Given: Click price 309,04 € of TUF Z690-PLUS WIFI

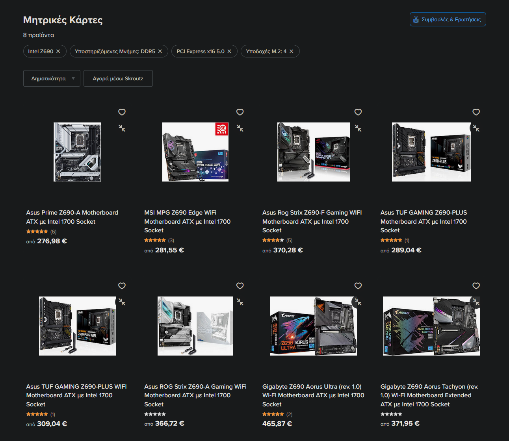Looking at the screenshot, I should tap(52, 424).
